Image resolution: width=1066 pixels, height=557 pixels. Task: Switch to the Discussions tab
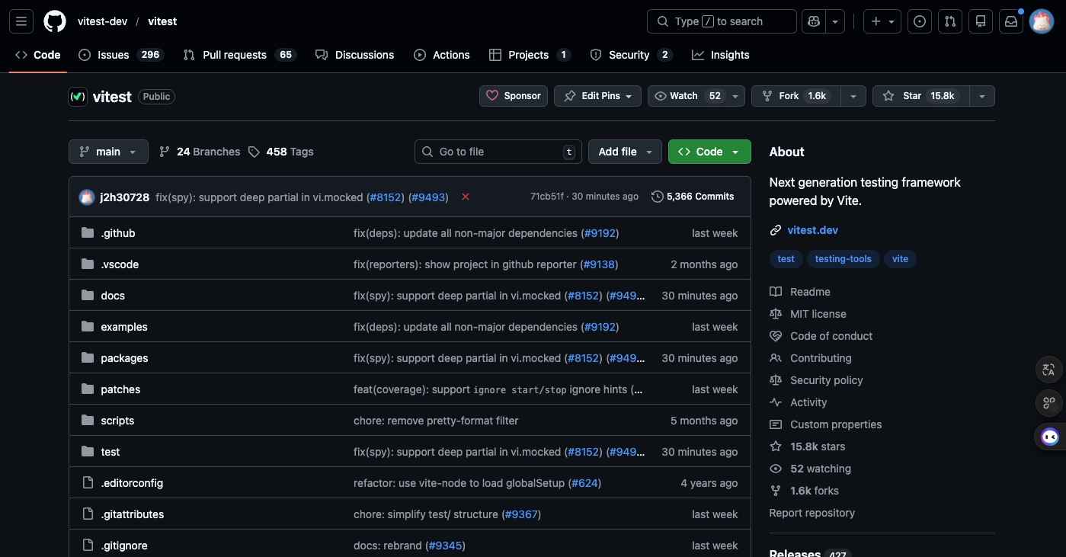pos(355,55)
